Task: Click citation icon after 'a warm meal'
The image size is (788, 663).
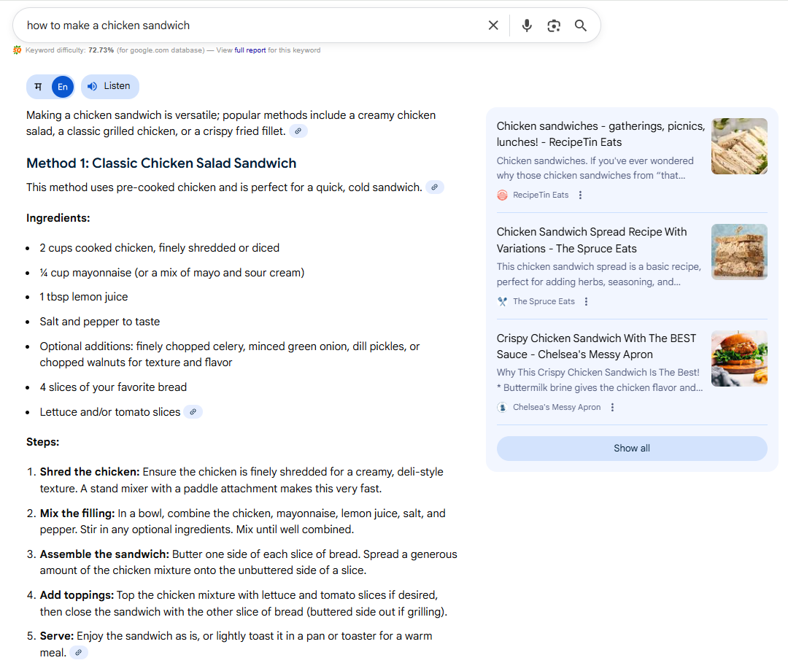Action: (79, 652)
